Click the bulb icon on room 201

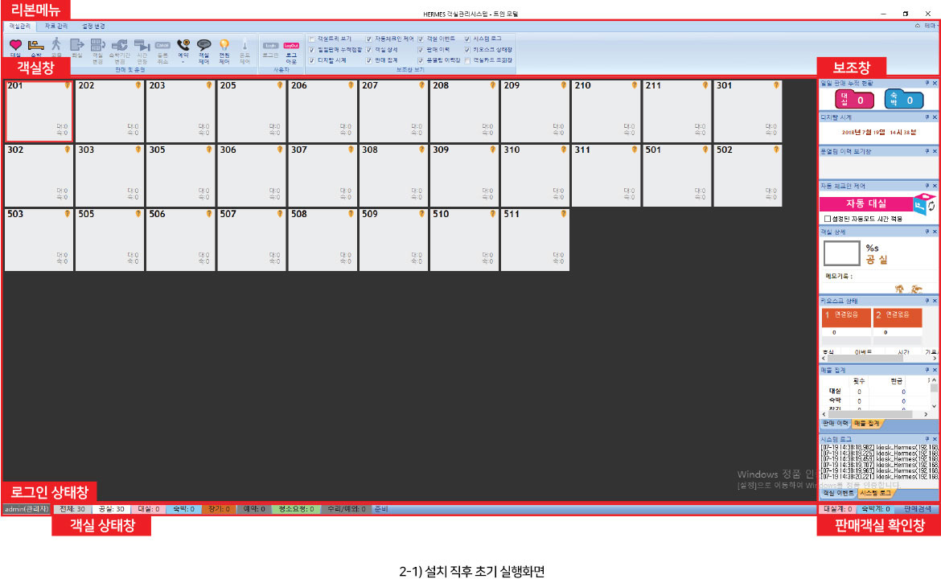coord(68,86)
